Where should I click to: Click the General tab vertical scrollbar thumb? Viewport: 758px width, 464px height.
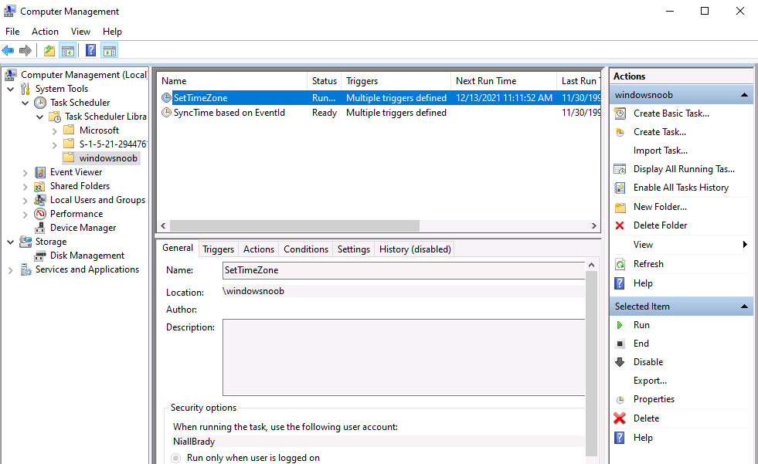click(x=591, y=363)
